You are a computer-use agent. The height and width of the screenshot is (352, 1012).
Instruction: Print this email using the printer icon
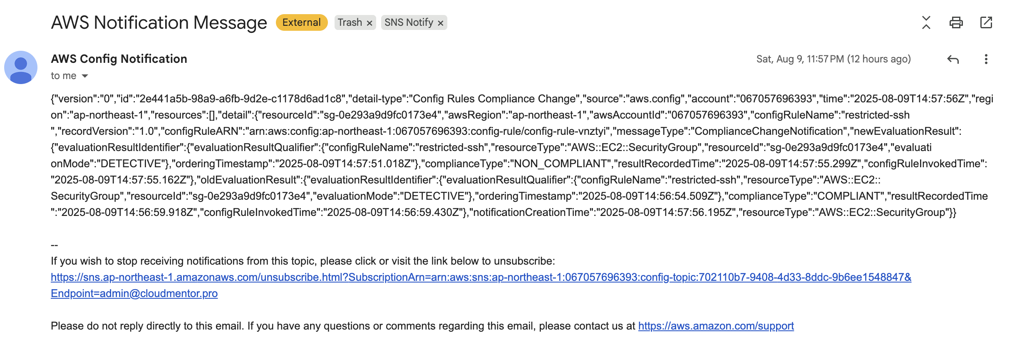coord(956,22)
